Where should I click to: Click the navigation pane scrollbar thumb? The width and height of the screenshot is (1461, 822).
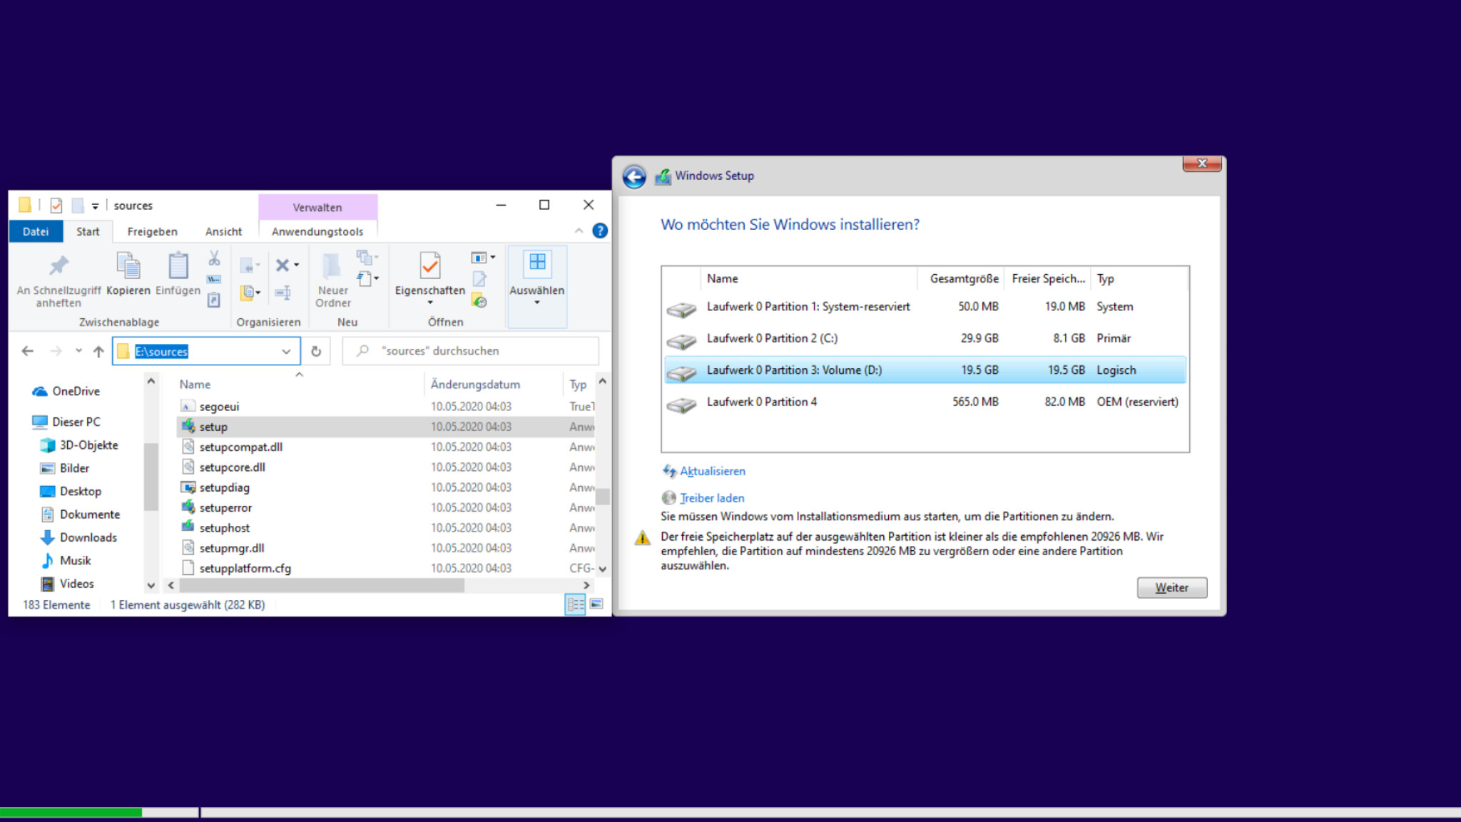click(x=151, y=477)
